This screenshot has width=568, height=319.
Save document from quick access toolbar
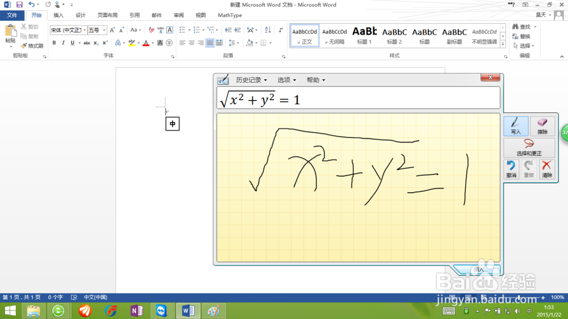pos(19,5)
